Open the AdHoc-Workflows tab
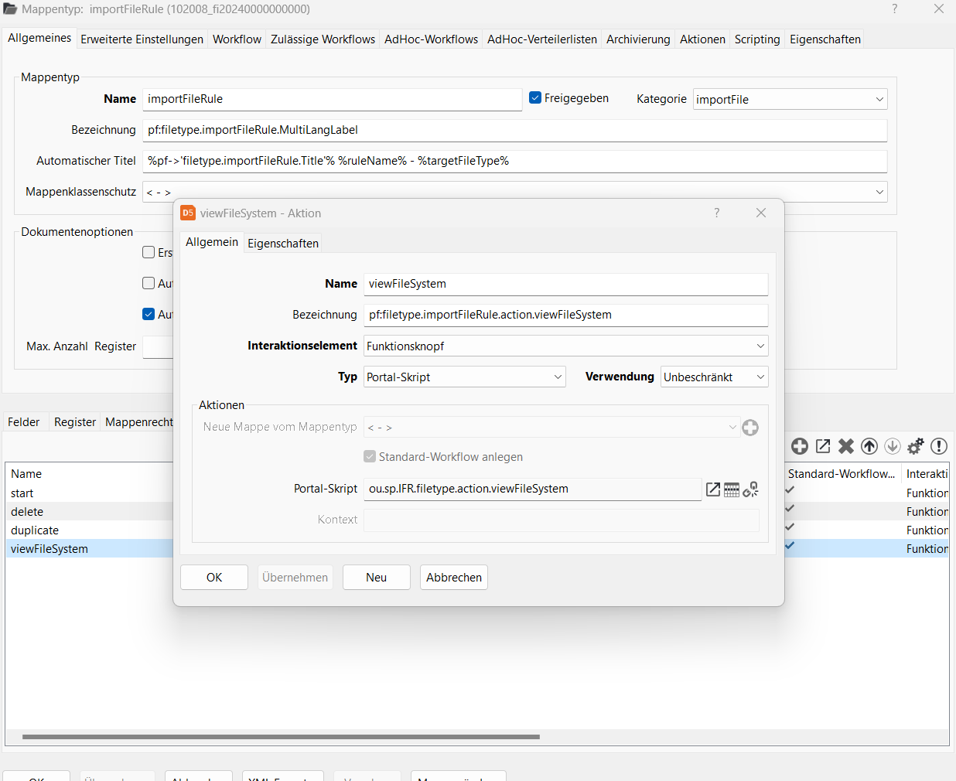This screenshot has width=956, height=781. 431,39
